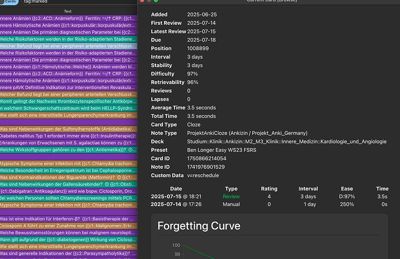Click the Ease column header in review history
400x259 pixels.
[347, 189]
